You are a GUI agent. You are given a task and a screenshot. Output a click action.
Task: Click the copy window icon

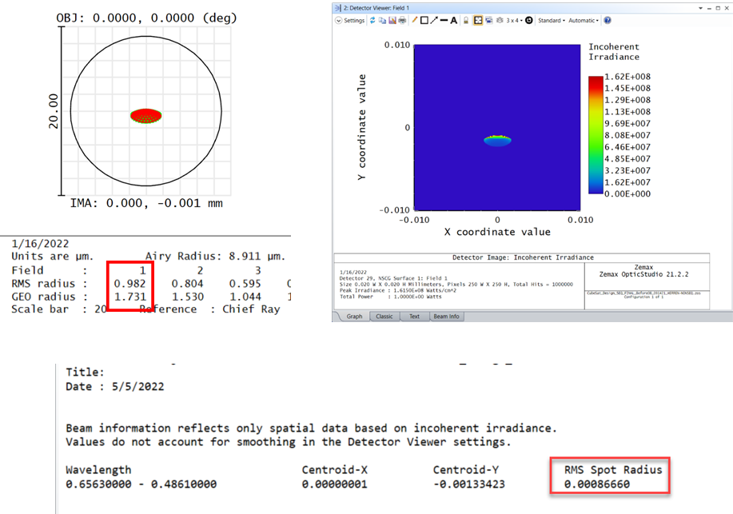point(382,21)
